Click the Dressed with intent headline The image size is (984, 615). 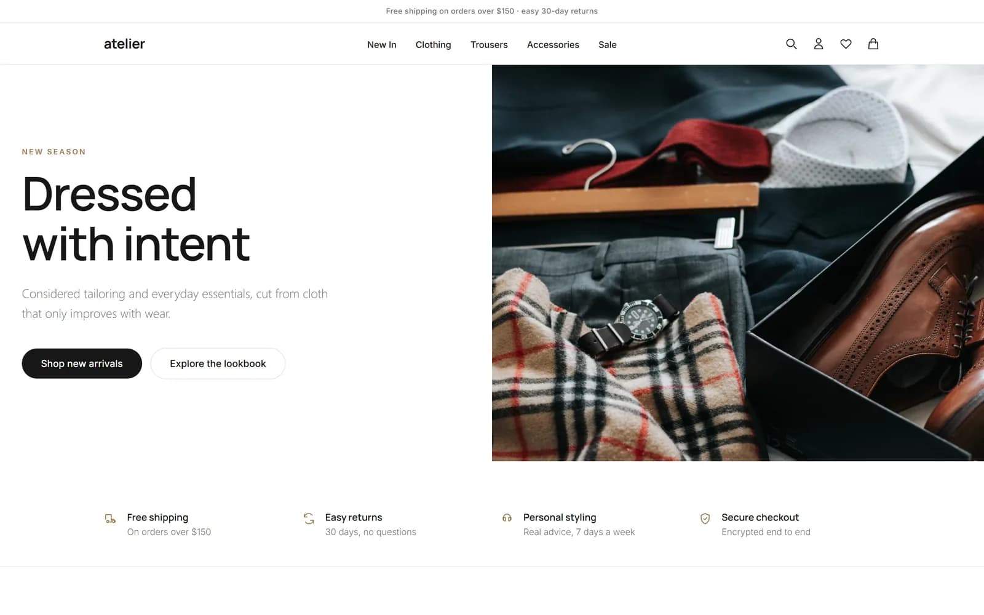coord(136,219)
